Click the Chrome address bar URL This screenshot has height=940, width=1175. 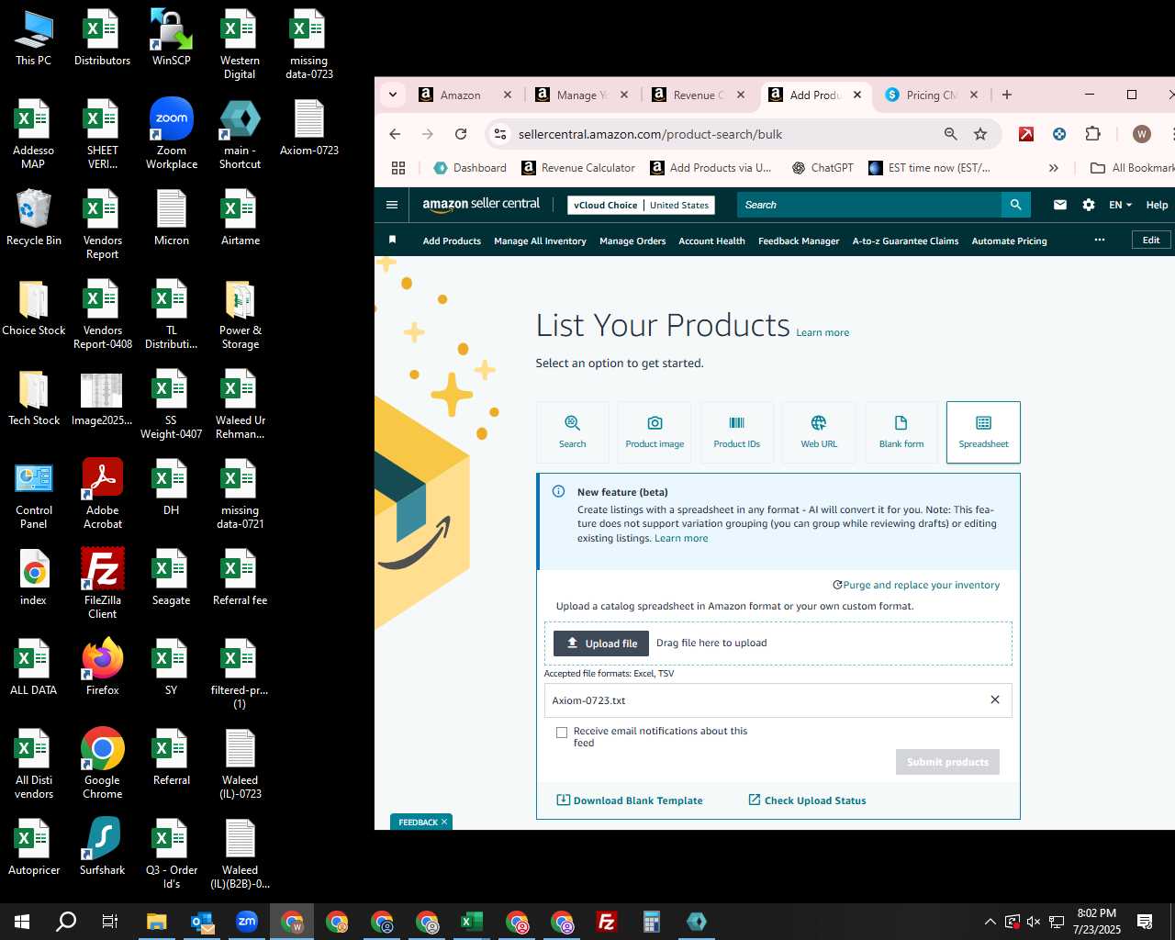click(650, 134)
